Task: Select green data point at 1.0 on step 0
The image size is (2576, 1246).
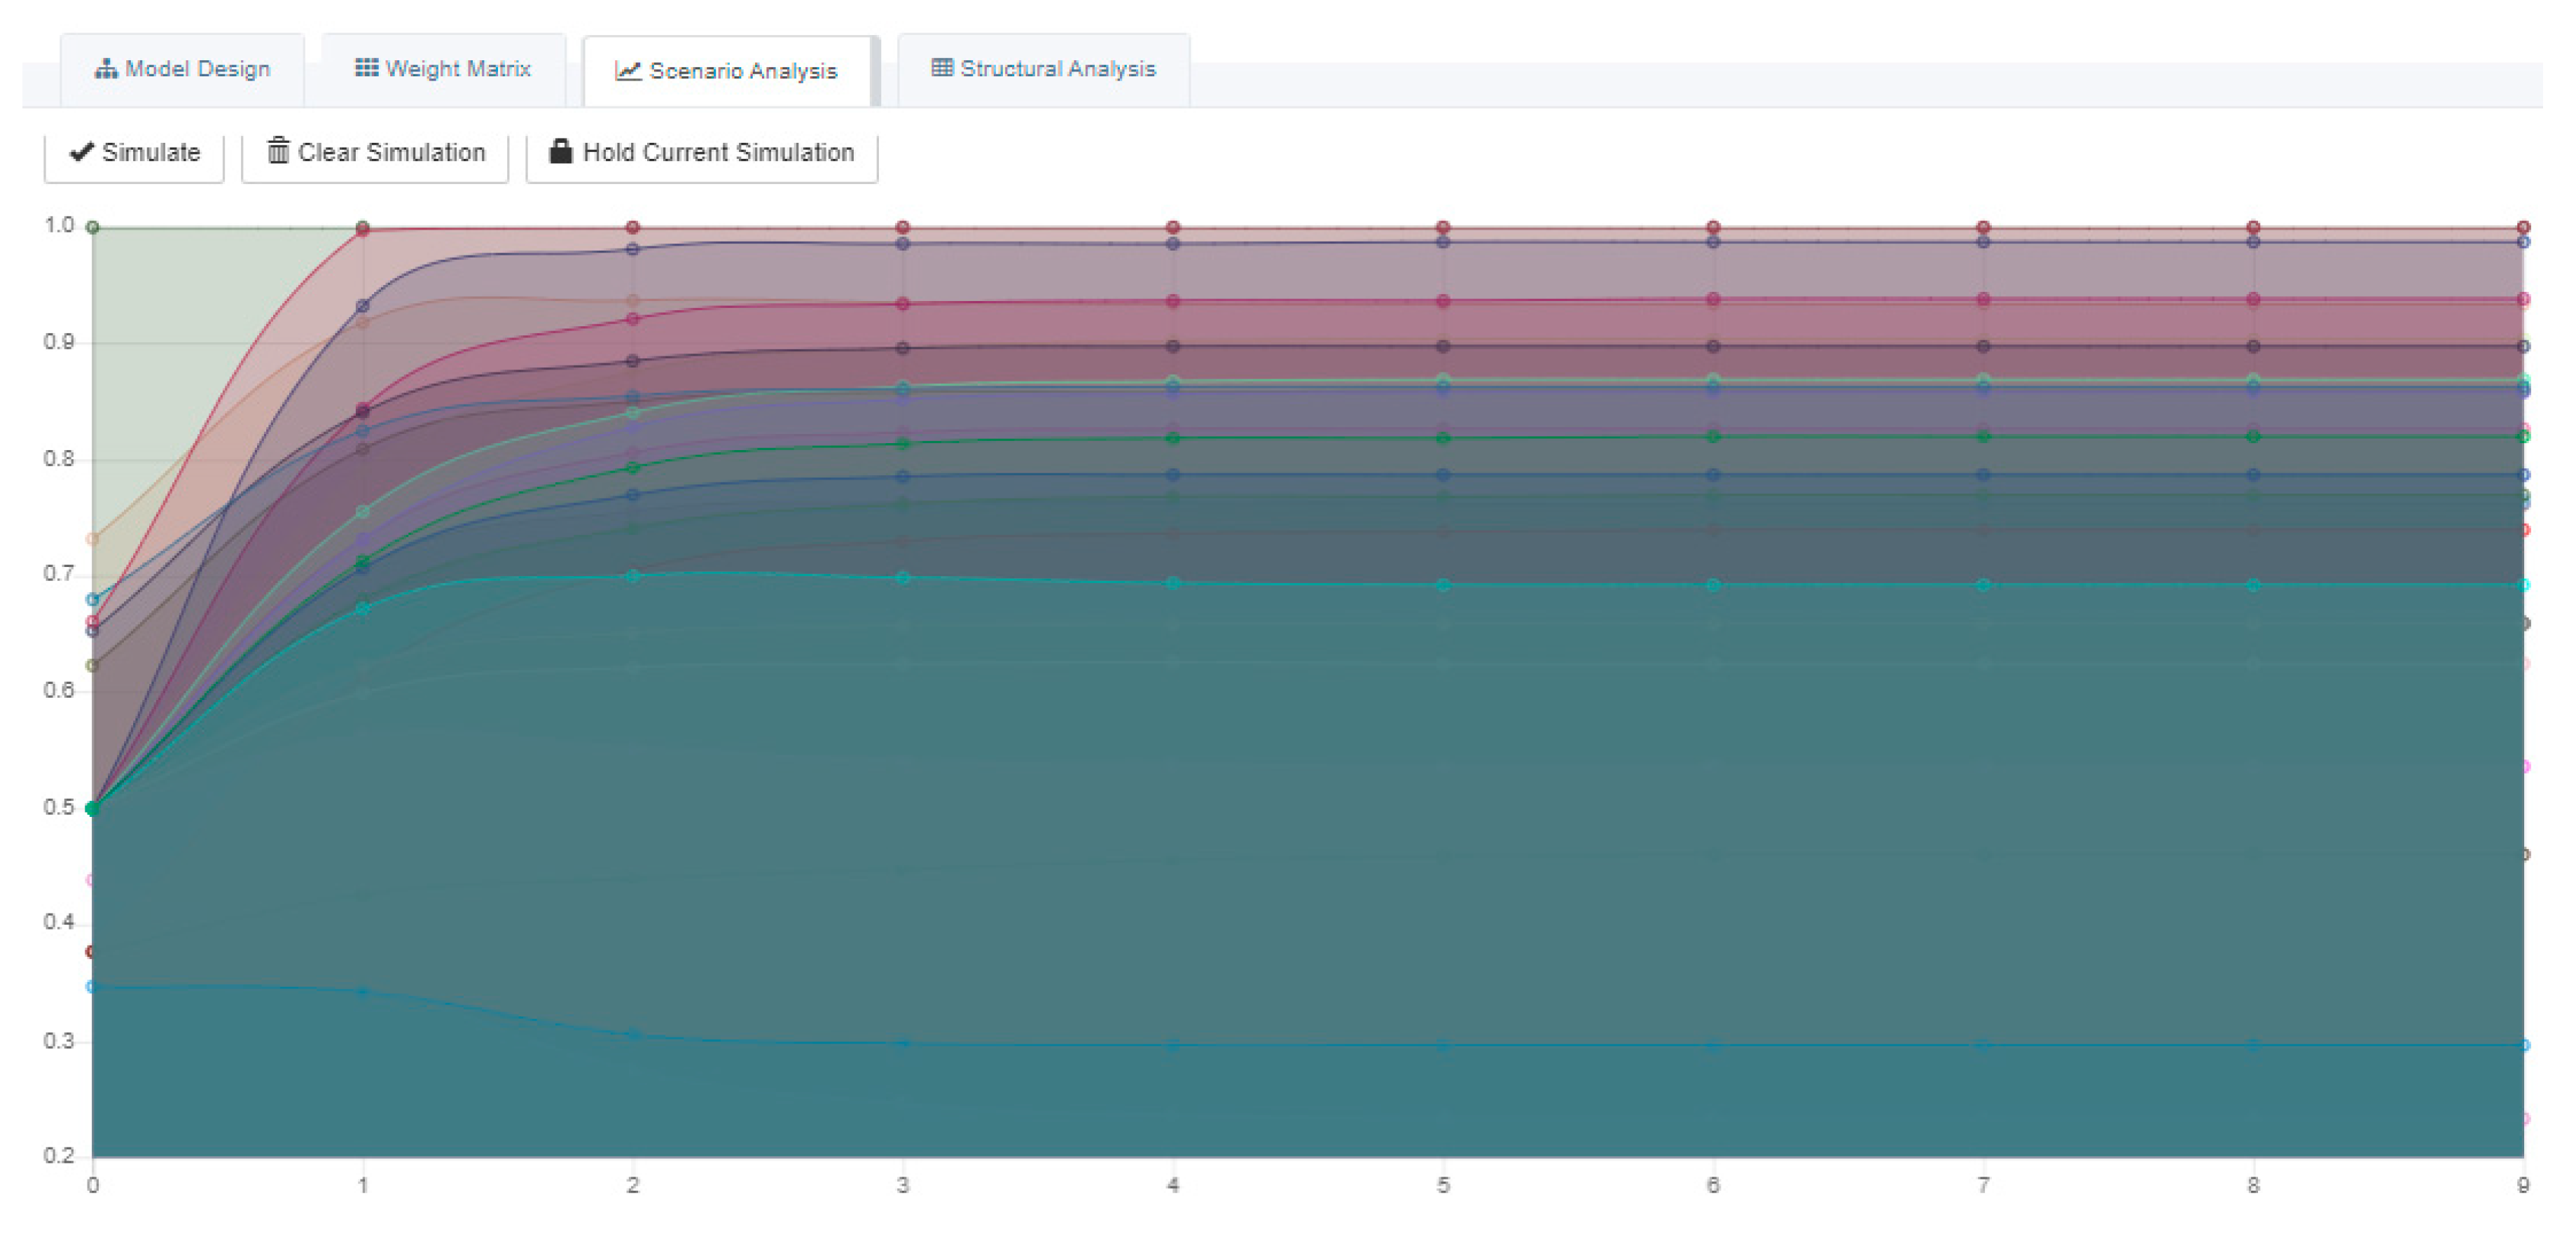Action: coord(93,227)
